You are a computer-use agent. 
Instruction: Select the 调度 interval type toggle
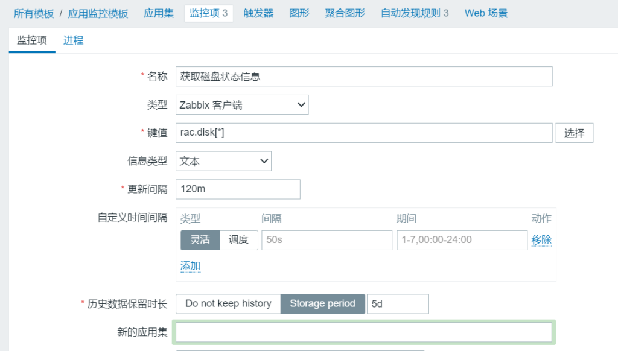(238, 239)
